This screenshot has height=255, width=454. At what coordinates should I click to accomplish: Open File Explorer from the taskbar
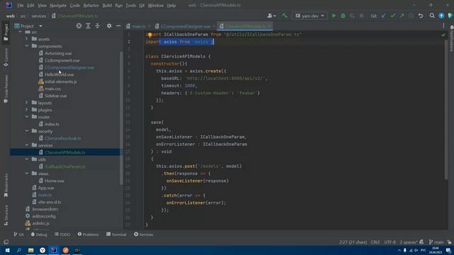coord(31,250)
